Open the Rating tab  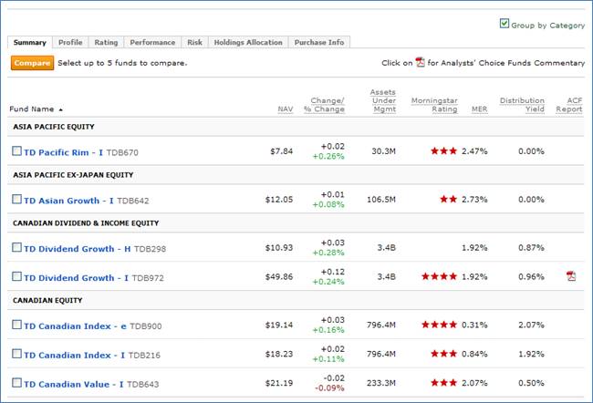[106, 42]
